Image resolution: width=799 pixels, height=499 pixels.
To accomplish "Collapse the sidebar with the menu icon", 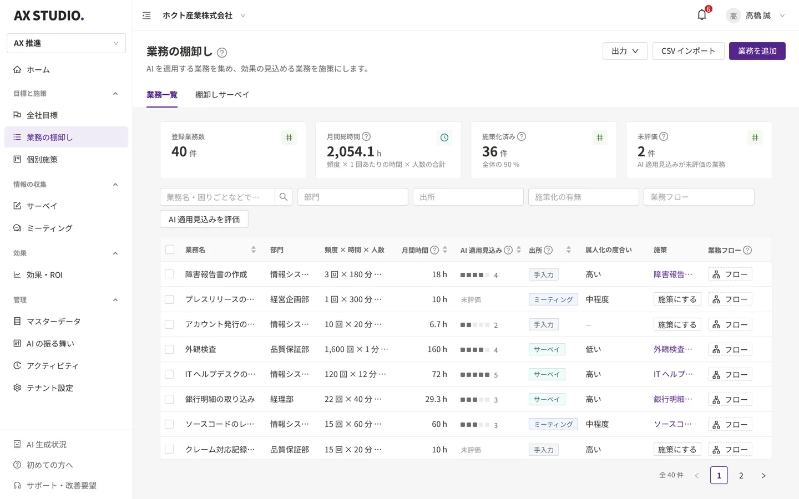I will [x=146, y=16].
